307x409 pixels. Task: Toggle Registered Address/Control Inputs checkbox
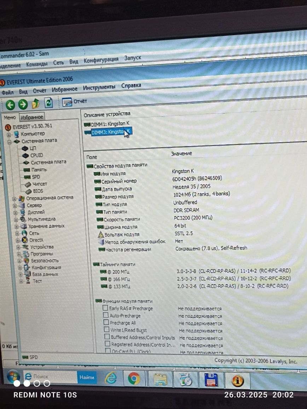[108, 344]
